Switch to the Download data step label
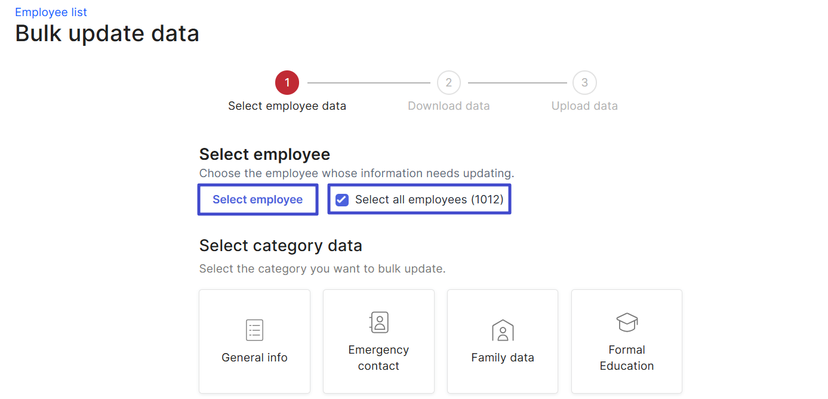The width and height of the screenshot is (828, 399). [x=448, y=106]
